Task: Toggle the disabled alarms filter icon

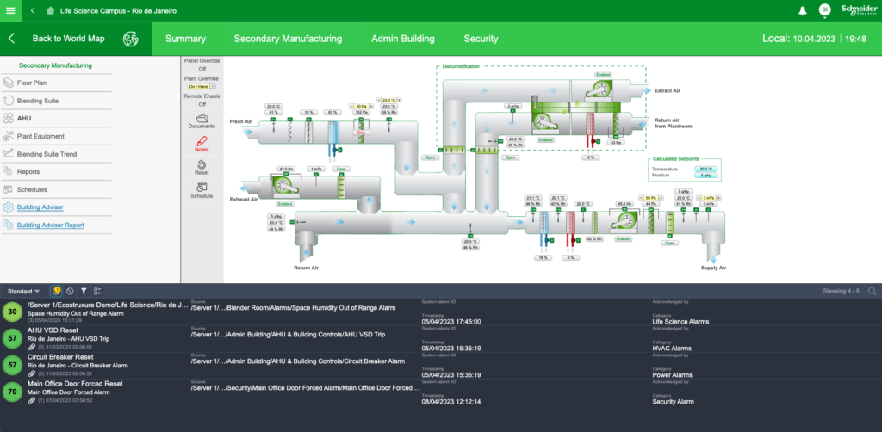Action: [x=70, y=292]
